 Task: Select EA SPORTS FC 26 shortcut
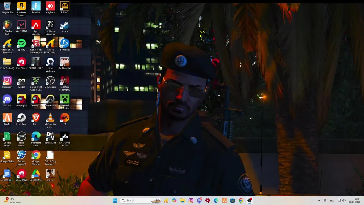click(x=65, y=140)
